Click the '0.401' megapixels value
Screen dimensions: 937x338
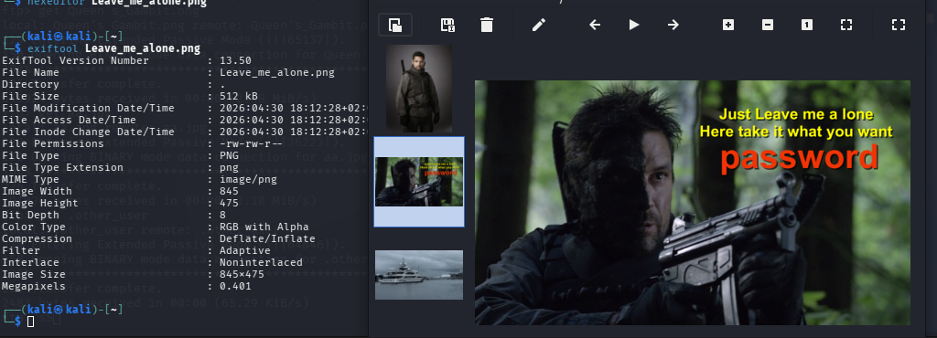click(x=235, y=286)
